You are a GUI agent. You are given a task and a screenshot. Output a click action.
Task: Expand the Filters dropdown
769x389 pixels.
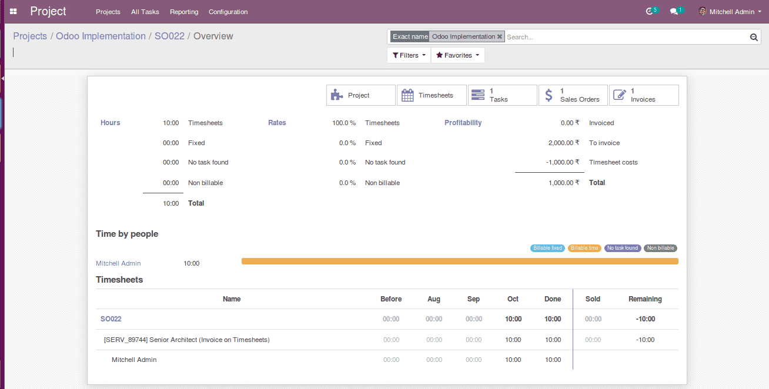coord(409,55)
